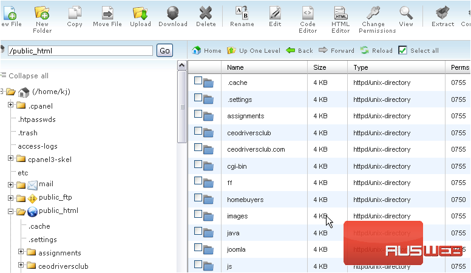Collapse the public_html tree folder
This screenshot has height=273, width=471.
(x=10, y=212)
